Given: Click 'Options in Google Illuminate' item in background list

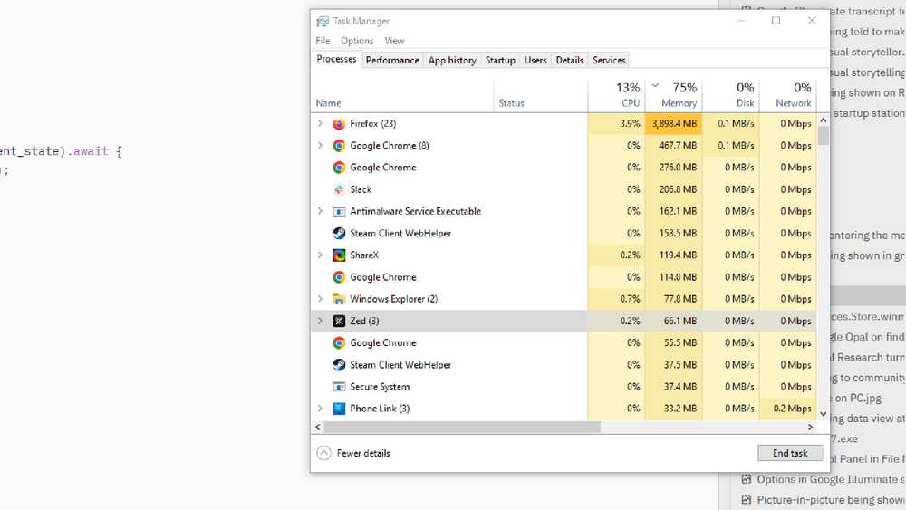Looking at the screenshot, I should coord(830,479).
